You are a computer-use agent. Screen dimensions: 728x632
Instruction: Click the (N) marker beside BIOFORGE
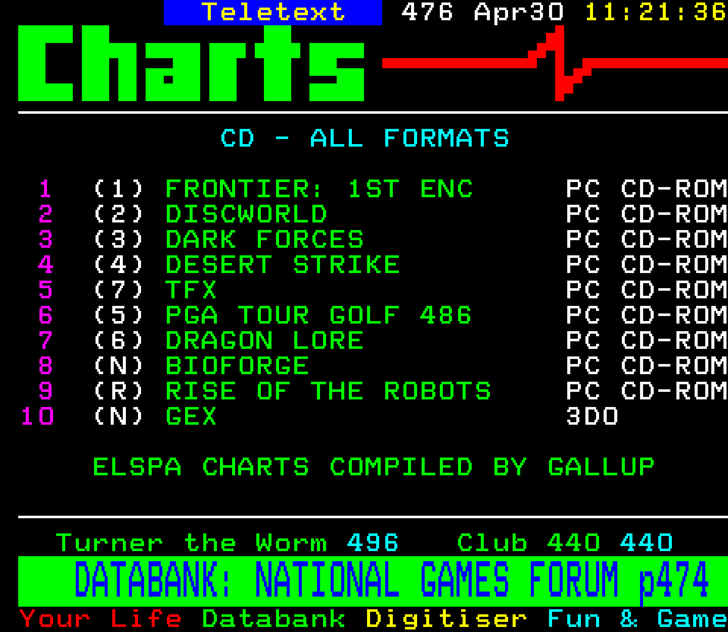pos(119,366)
